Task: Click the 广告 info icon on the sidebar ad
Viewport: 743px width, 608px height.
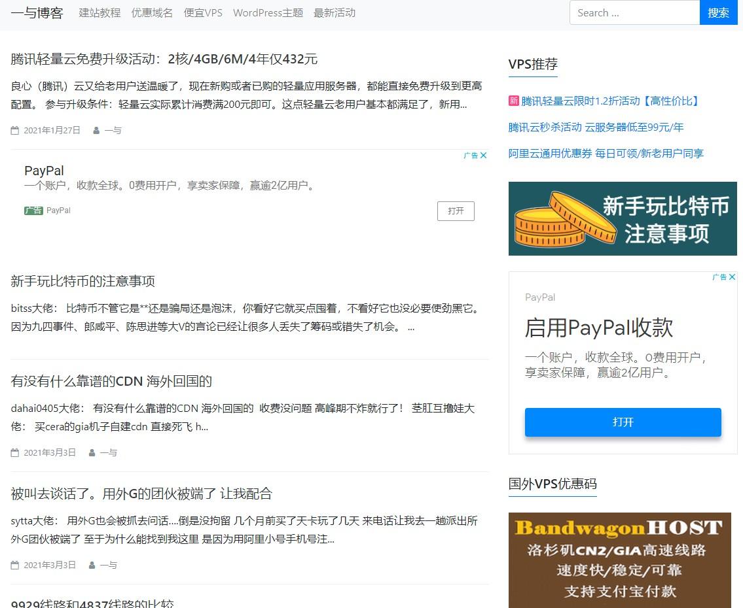Action: (x=719, y=277)
